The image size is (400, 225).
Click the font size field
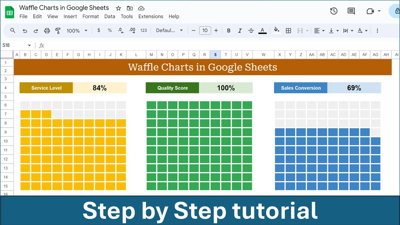[x=205, y=30]
